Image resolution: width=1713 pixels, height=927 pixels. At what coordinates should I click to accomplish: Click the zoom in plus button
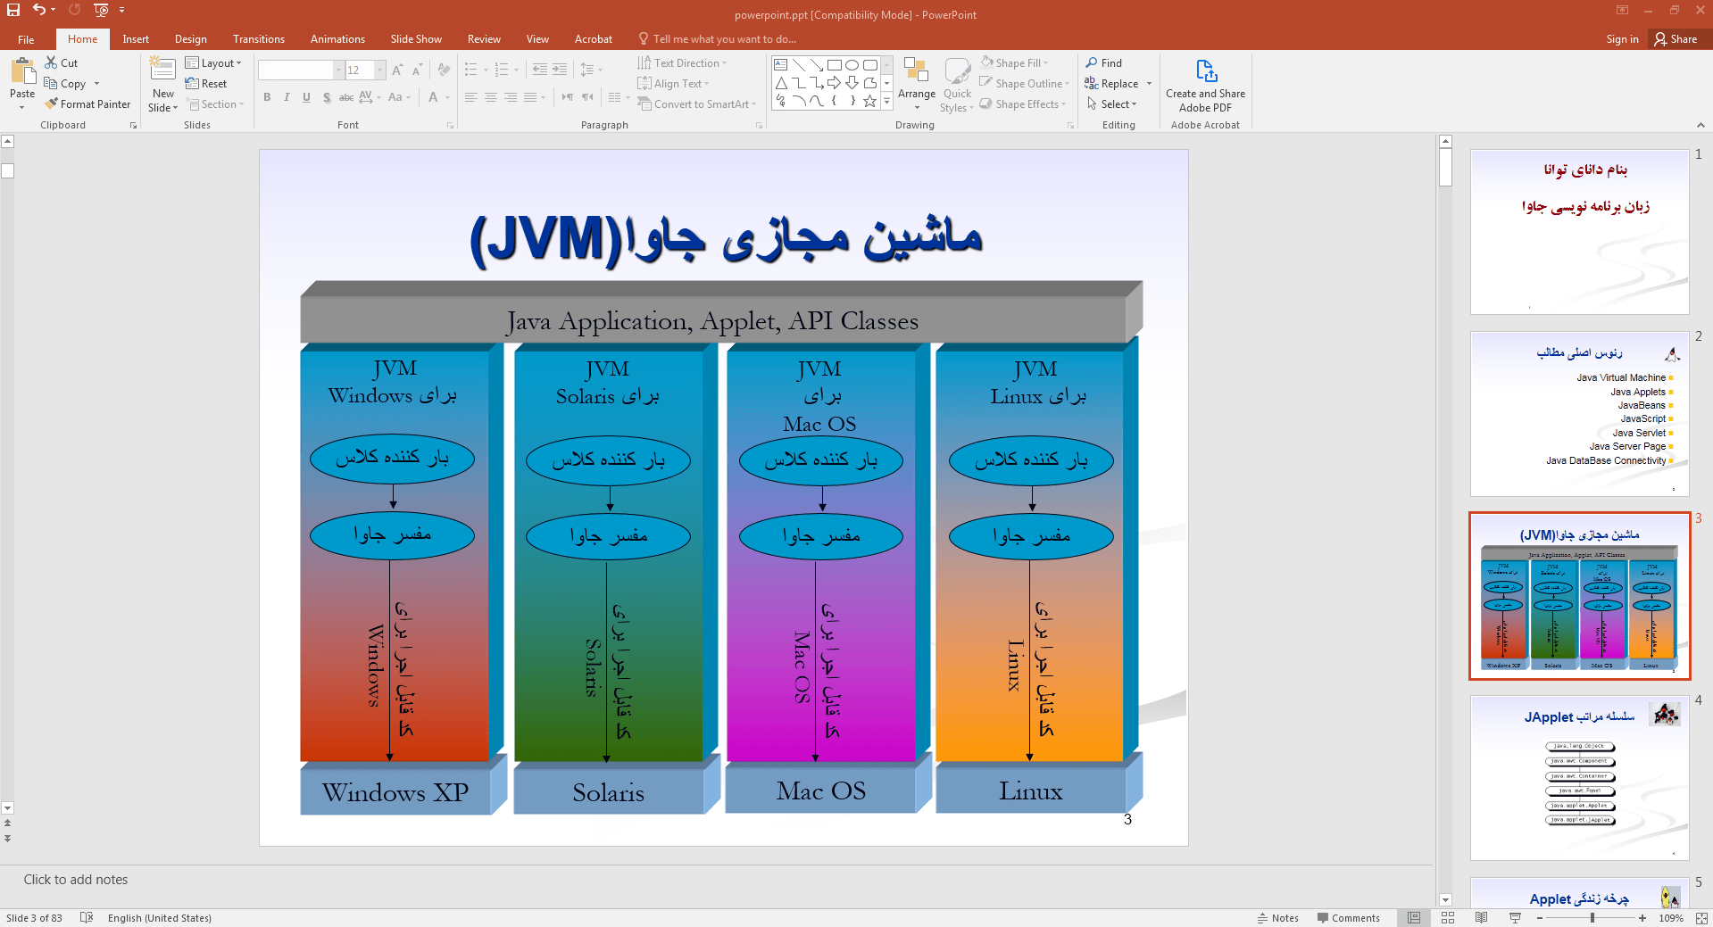pos(1642,918)
